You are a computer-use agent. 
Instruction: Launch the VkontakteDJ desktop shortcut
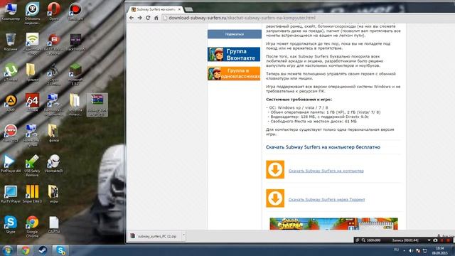[54, 164]
